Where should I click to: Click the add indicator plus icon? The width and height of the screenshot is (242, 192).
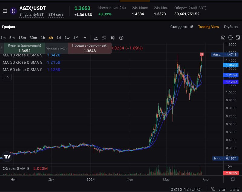pos(121,38)
